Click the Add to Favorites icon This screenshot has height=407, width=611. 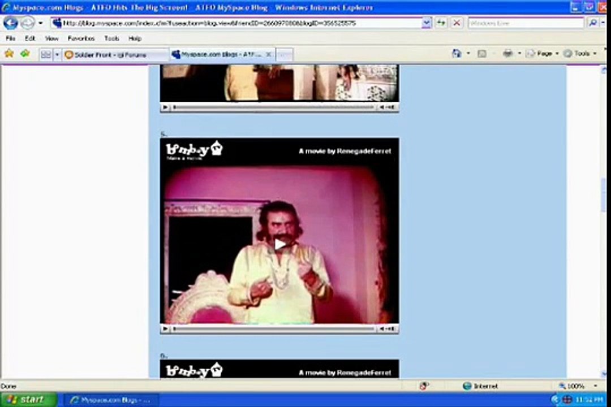tap(25, 54)
